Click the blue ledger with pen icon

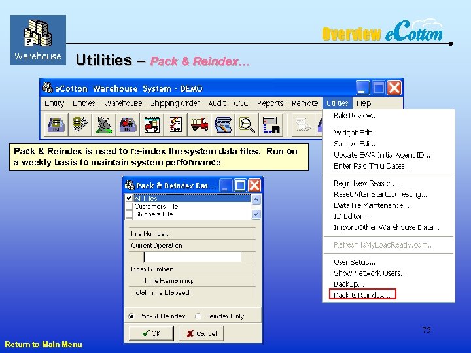pyautogui.click(x=223, y=124)
